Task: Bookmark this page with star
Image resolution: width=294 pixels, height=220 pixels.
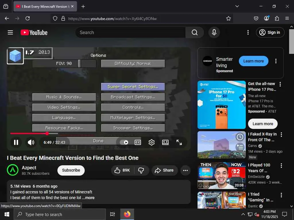Action: click(x=228, y=18)
